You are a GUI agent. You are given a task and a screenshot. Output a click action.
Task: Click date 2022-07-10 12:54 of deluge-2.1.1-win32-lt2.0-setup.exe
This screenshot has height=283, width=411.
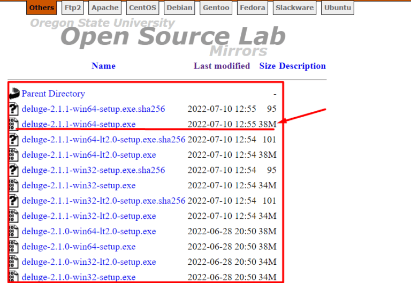click(x=222, y=216)
